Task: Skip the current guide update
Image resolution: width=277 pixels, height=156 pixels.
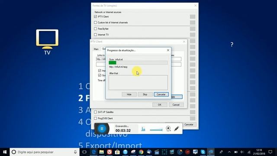Action: (x=145, y=94)
